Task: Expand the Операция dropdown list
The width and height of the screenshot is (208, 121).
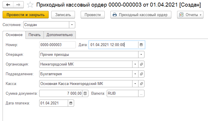Action: (141, 54)
